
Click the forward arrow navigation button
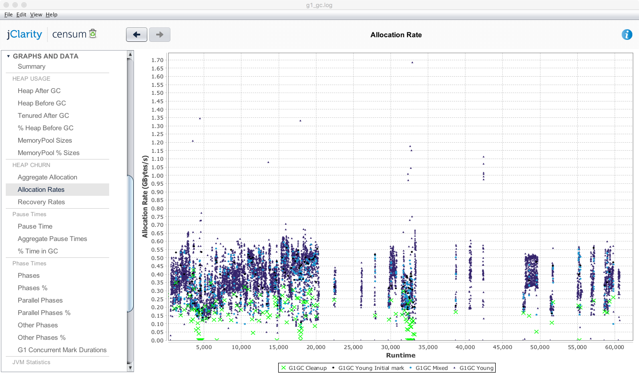pos(160,35)
